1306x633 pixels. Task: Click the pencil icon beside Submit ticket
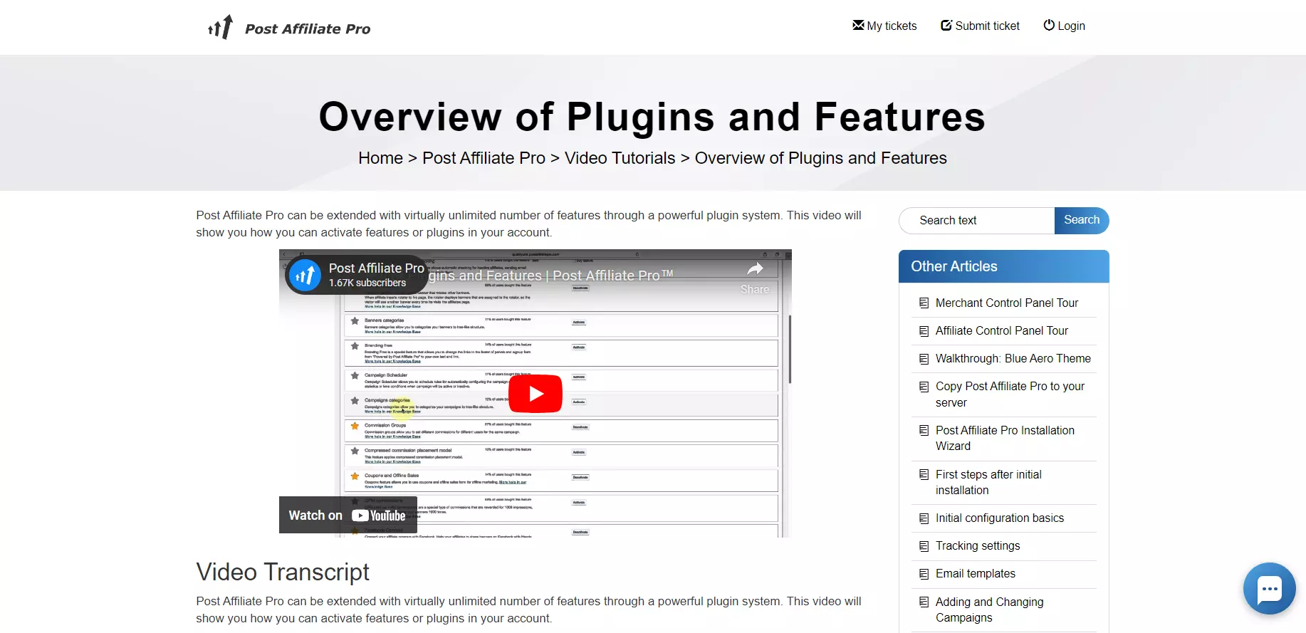[x=946, y=26]
